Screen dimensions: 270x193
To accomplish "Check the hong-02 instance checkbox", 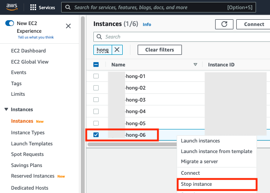I will coord(96,88).
